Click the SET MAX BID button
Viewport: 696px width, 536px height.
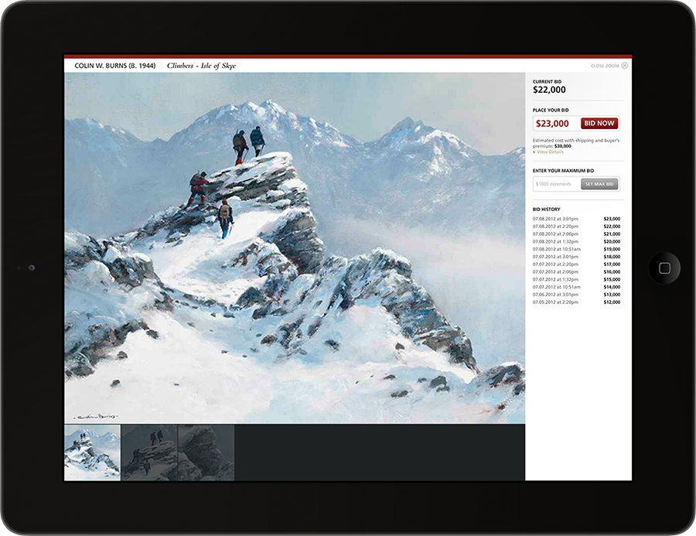[x=599, y=184]
